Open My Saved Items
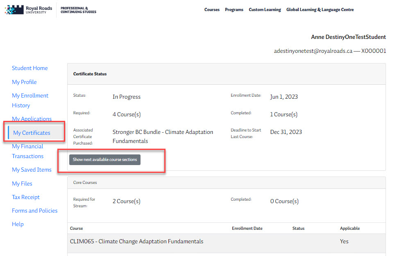Screen dimensions: 397x256 [x=32, y=170]
